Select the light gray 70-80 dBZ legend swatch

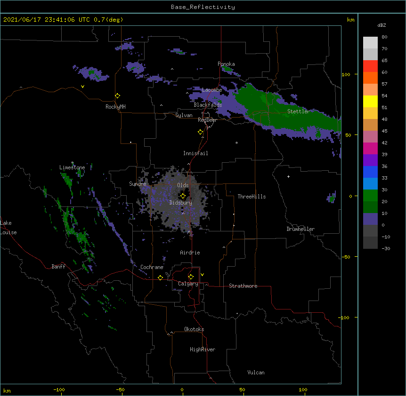370,43
